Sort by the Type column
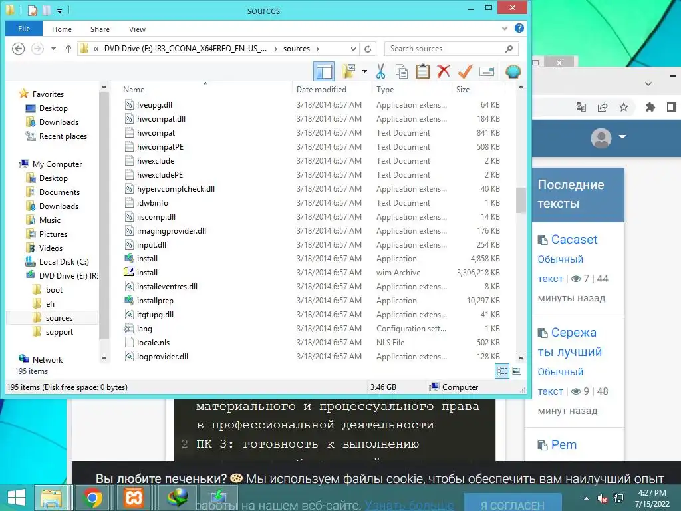This screenshot has height=511, width=681. click(x=385, y=90)
